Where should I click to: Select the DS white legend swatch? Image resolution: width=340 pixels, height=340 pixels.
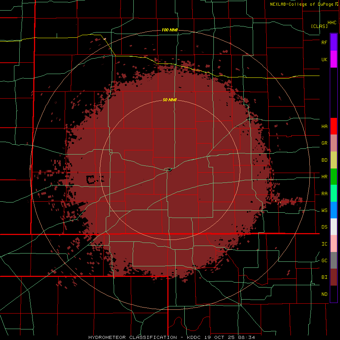334,227
